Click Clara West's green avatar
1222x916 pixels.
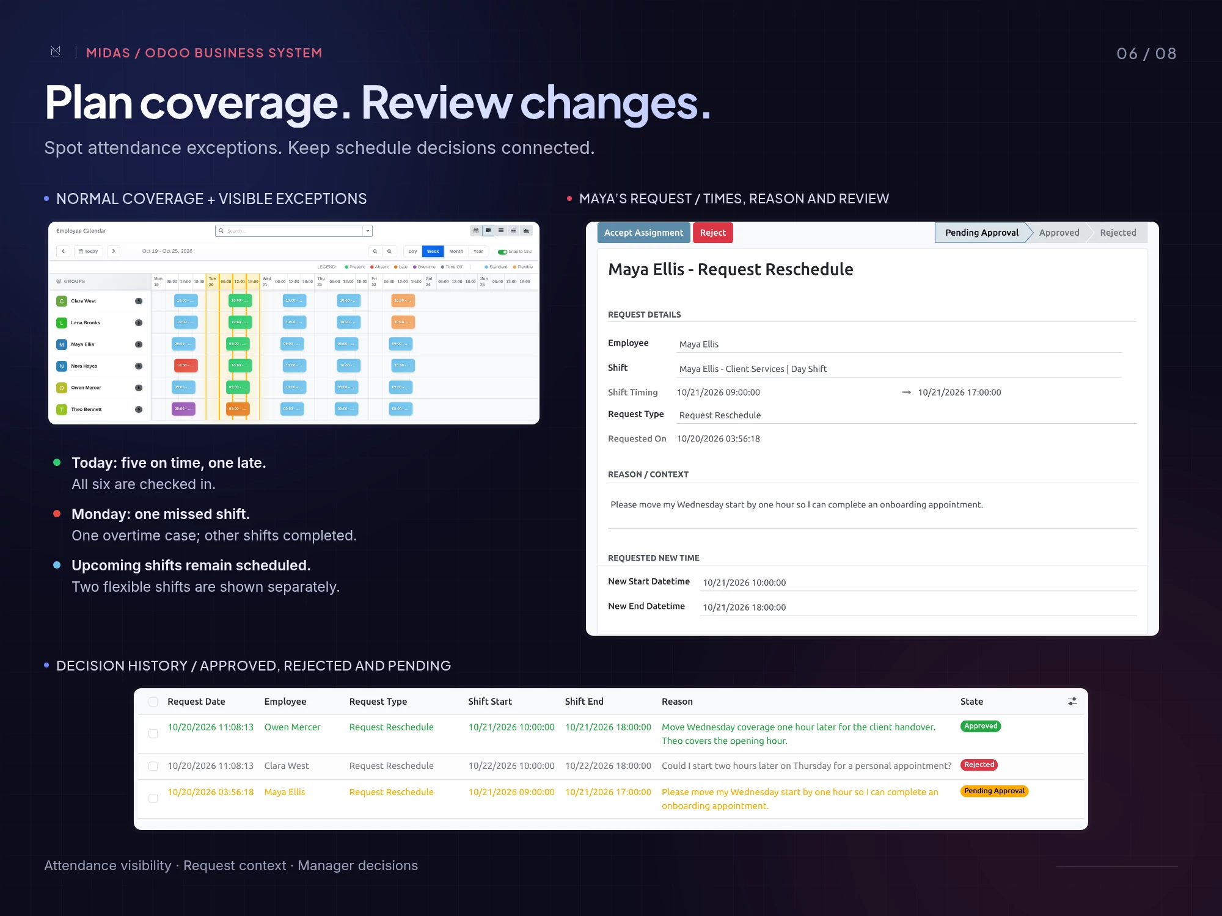point(62,301)
